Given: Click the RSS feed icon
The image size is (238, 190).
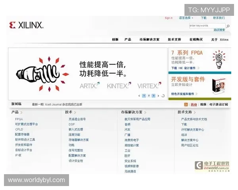Looking at the screenshot, I should coord(186,104).
